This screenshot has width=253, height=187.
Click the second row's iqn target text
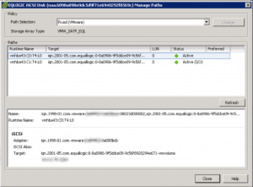point(97,62)
